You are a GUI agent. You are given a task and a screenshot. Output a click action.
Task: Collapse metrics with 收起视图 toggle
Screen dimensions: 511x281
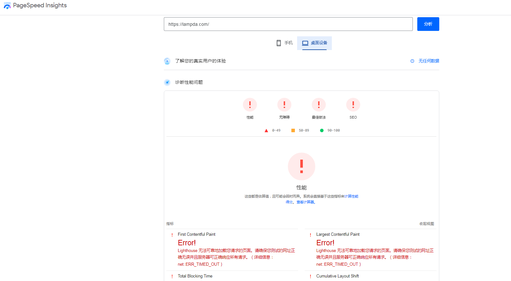click(427, 224)
